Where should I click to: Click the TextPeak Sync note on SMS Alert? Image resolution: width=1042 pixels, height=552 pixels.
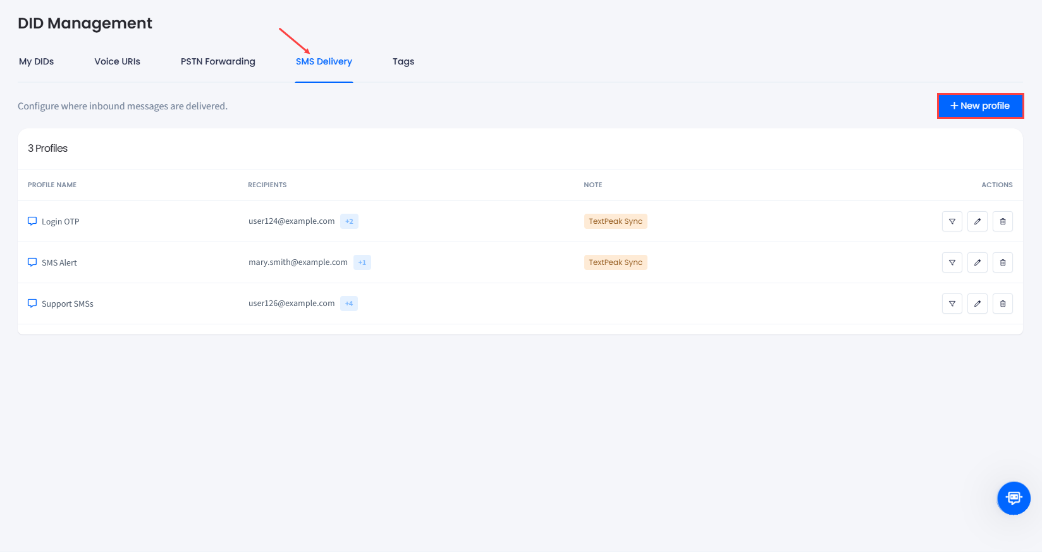615,262
